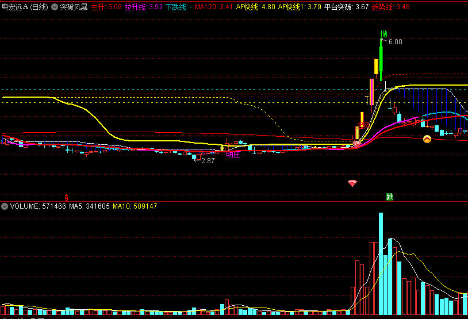468x319 pixels.
Task: Click the 2.87 low price label
Action: coord(208,161)
